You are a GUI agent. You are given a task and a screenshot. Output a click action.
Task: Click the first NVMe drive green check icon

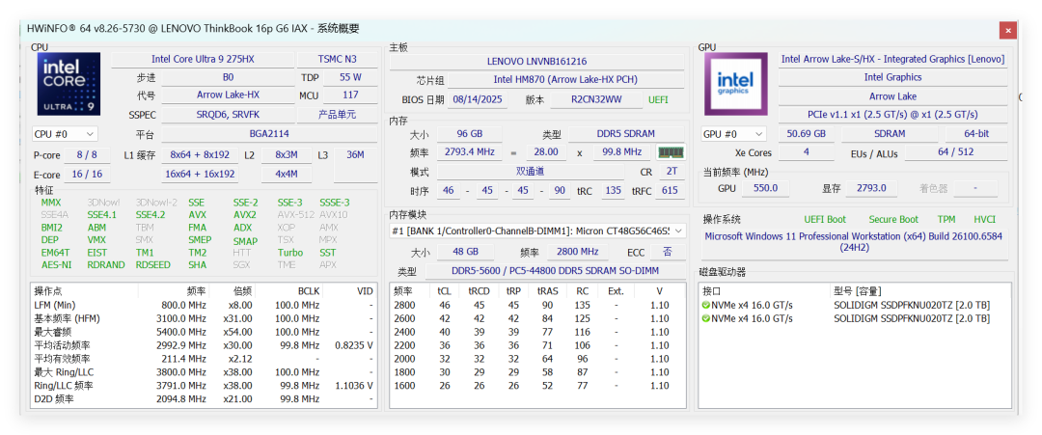pos(706,306)
